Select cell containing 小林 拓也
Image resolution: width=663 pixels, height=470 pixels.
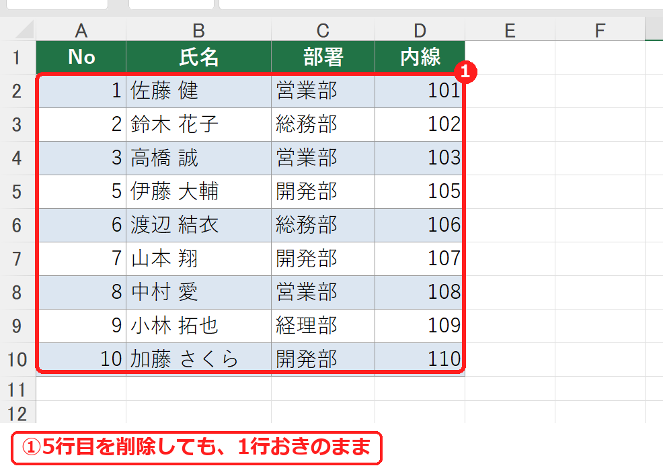pyautogui.click(x=199, y=326)
